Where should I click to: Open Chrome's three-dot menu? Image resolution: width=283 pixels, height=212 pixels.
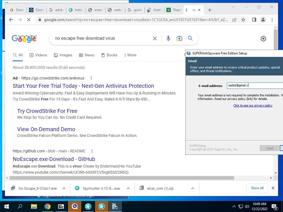click(272, 20)
